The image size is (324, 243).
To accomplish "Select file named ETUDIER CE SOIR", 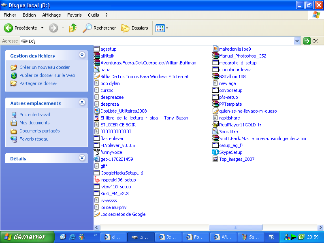I will coord(118,125).
